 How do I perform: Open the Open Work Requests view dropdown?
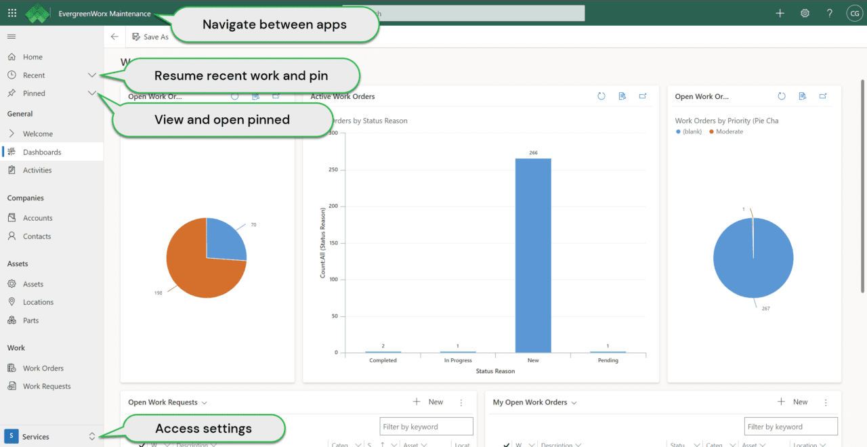point(204,402)
